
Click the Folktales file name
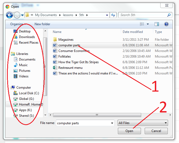pos(65,57)
